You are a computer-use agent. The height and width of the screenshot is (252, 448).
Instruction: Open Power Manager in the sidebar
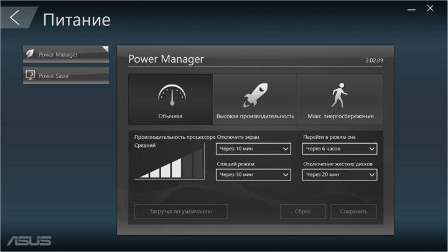tap(66, 54)
